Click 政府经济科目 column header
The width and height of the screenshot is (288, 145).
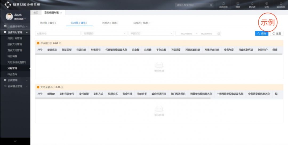coord(159,94)
